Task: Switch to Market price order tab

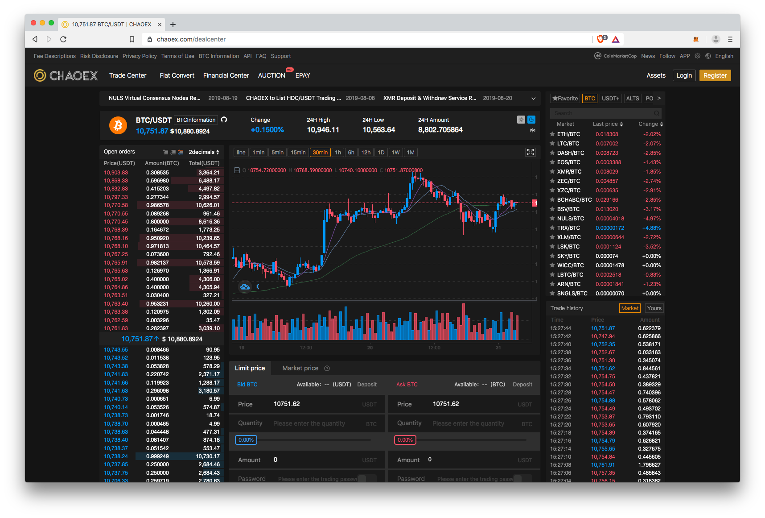Action: point(300,368)
